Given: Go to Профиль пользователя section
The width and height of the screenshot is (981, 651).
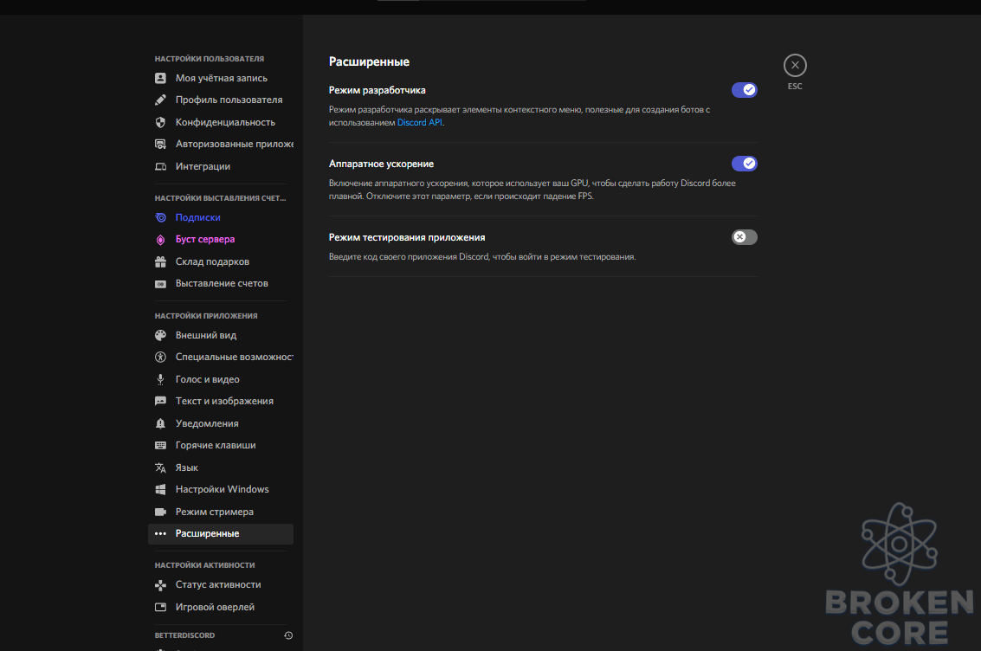Looking at the screenshot, I should (x=221, y=100).
